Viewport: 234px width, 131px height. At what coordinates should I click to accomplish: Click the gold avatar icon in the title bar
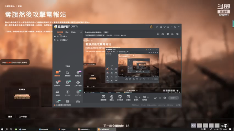[151, 27]
